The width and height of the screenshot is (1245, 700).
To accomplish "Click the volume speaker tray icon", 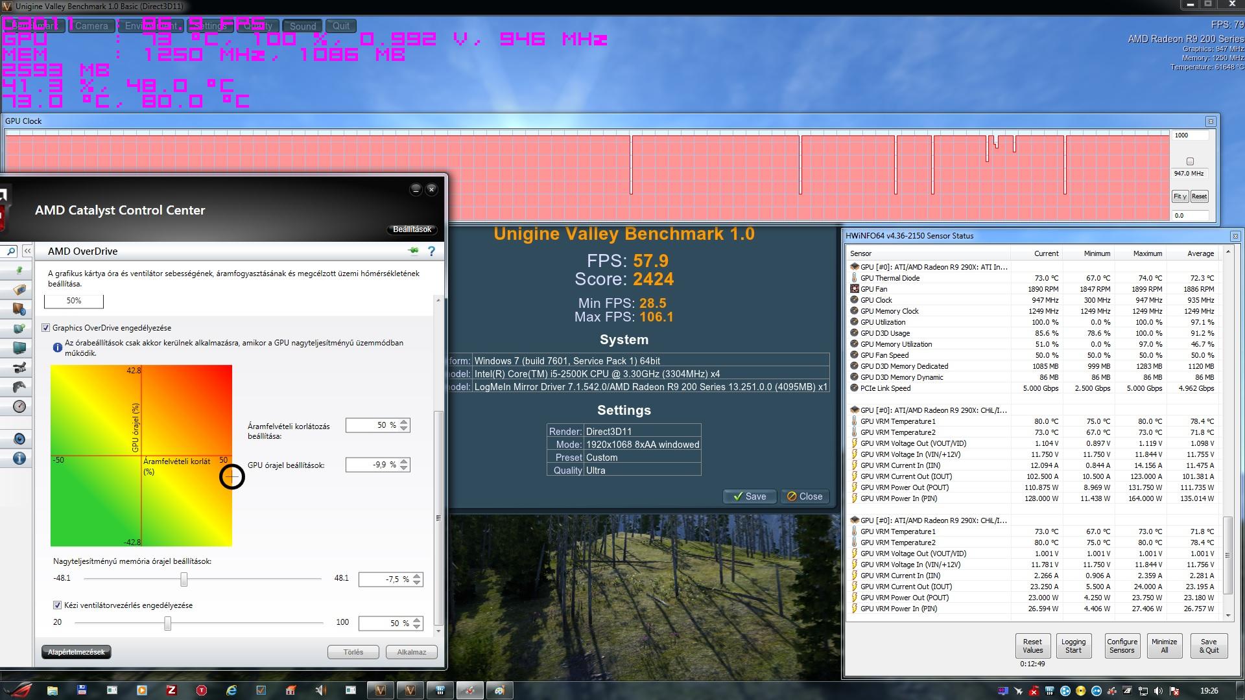I will (x=1159, y=691).
